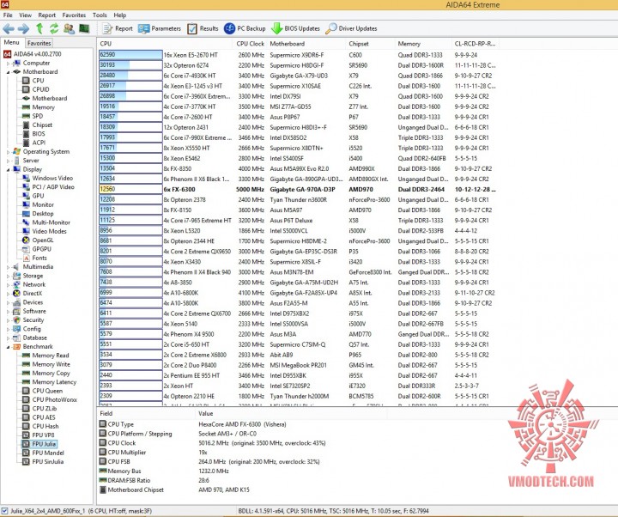Open the Tools menu

click(100, 15)
